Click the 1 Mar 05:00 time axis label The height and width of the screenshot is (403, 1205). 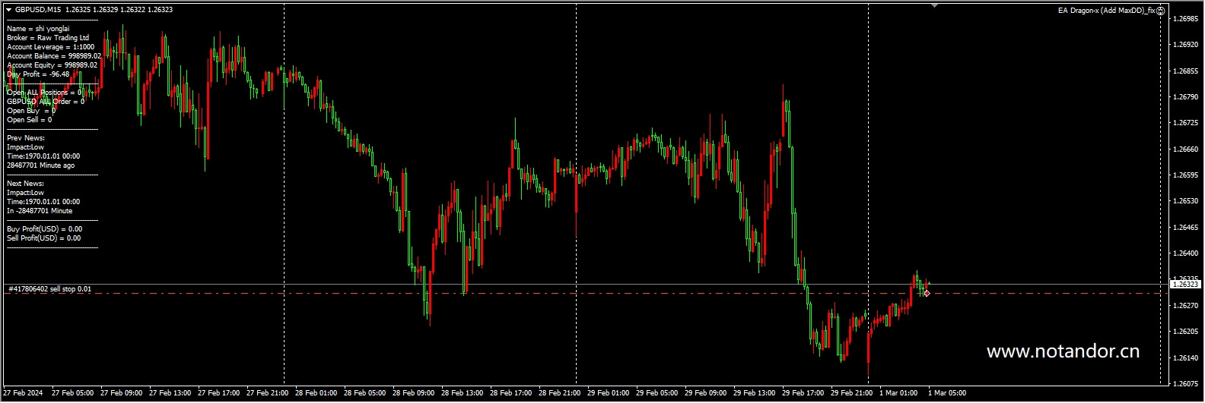946,393
